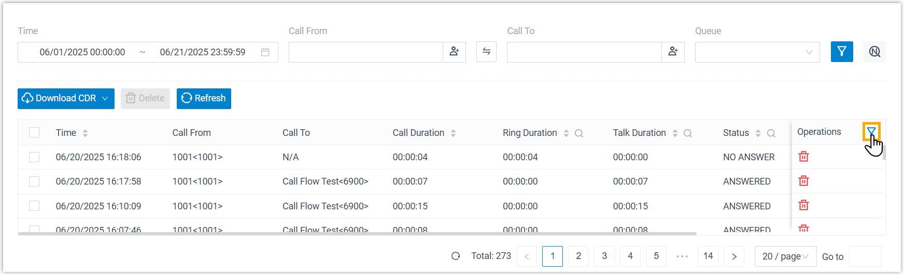Delete the 16:18:06 call record
The width and height of the screenshot is (904, 275).
click(803, 157)
